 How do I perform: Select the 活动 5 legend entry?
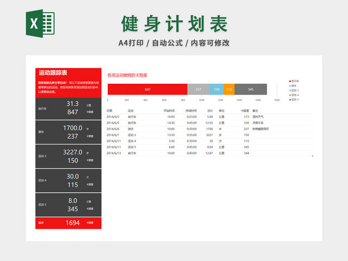pos(294,100)
